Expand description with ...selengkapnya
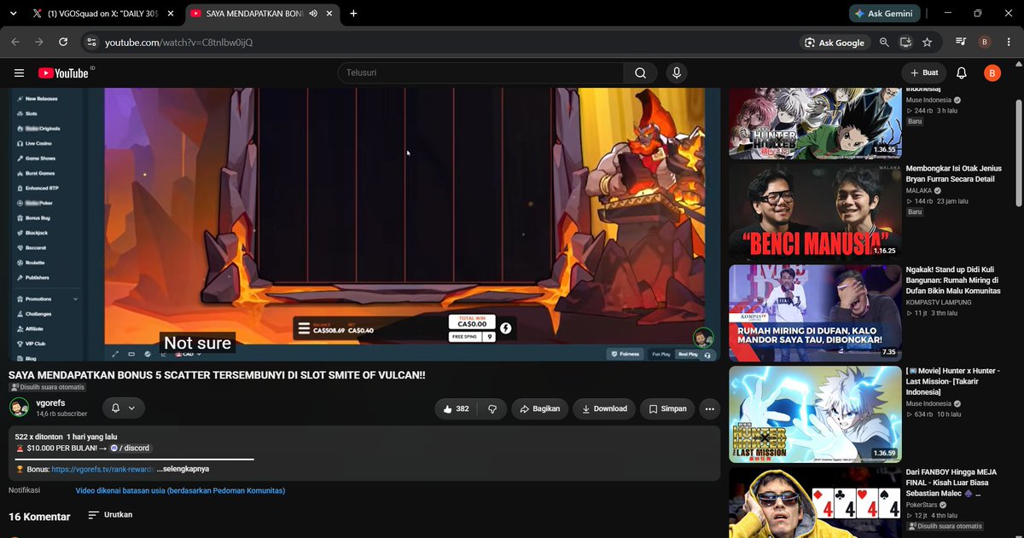Viewport: 1024px width, 538px height. pos(183,469)
